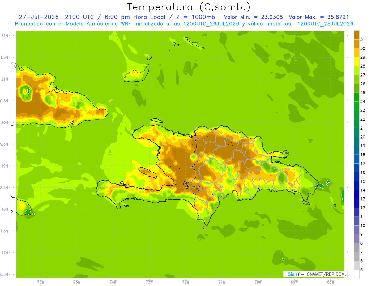
Task: Select the "1200UTC_28JUL2026" valid-until time text
Action: 325,24
